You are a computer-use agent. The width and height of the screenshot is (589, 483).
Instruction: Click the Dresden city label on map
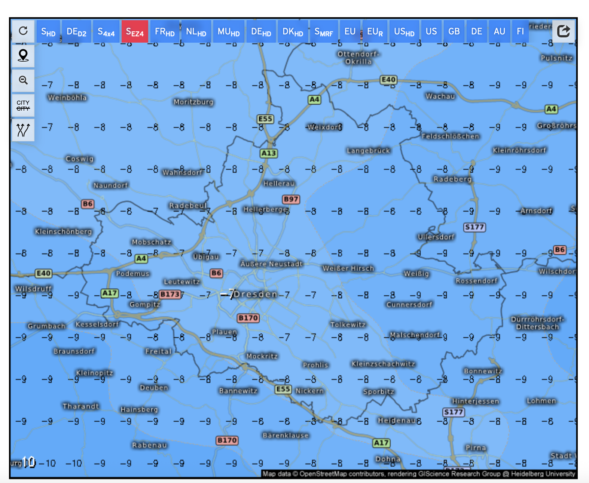point(256,294)
